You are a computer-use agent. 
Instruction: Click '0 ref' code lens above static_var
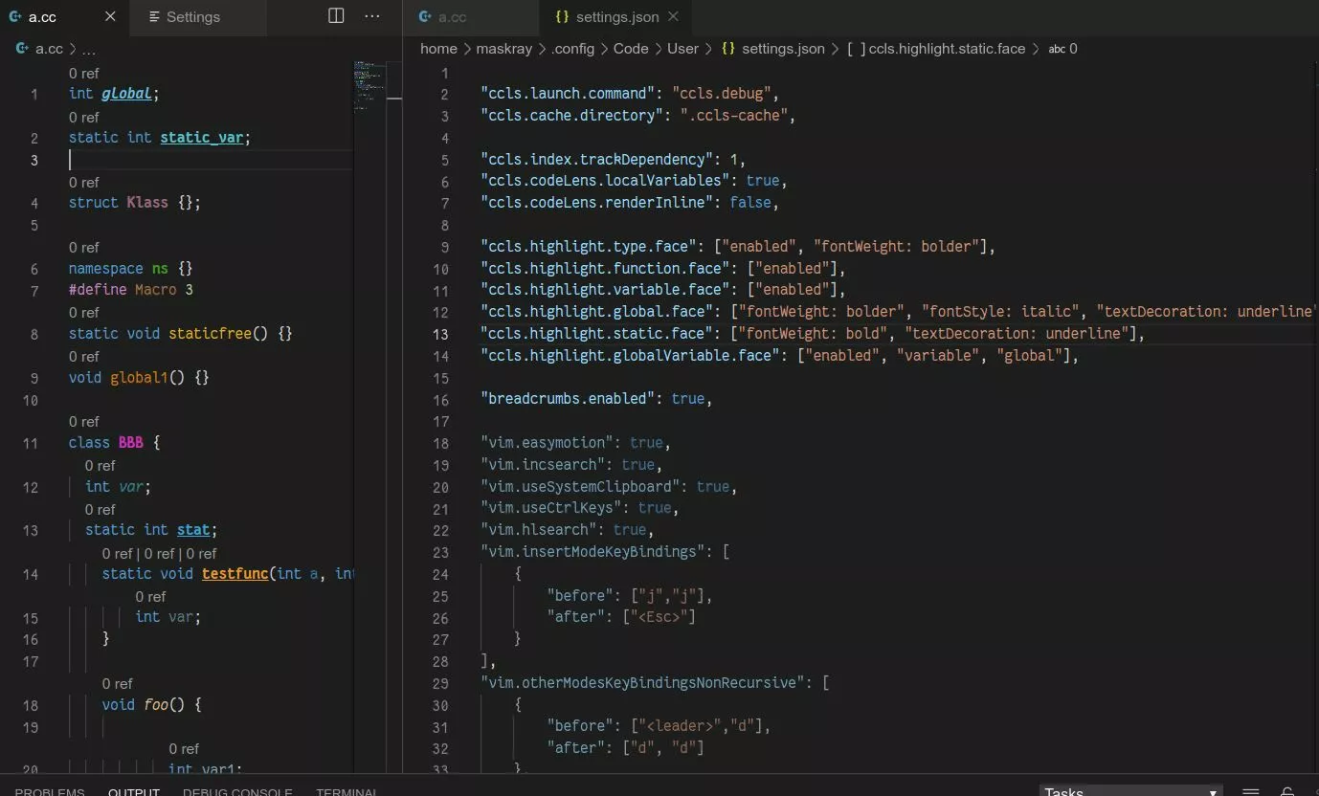pos(83,117)
